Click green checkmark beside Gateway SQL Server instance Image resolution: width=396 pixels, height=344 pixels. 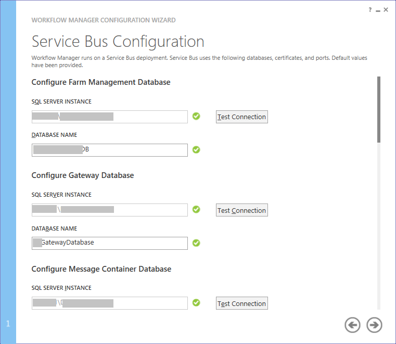(196, 209)
